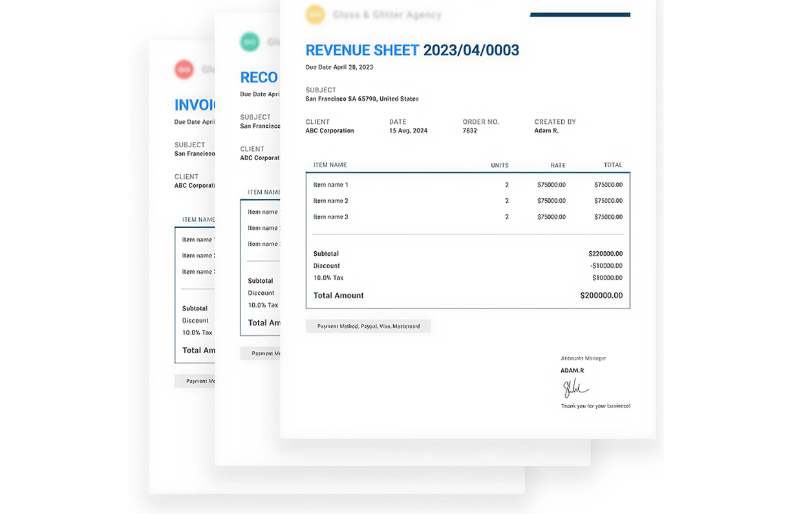The image size is (792, 514).
Task: Select the CLIENT label on the revenue sheet
Action: (317, 121)
